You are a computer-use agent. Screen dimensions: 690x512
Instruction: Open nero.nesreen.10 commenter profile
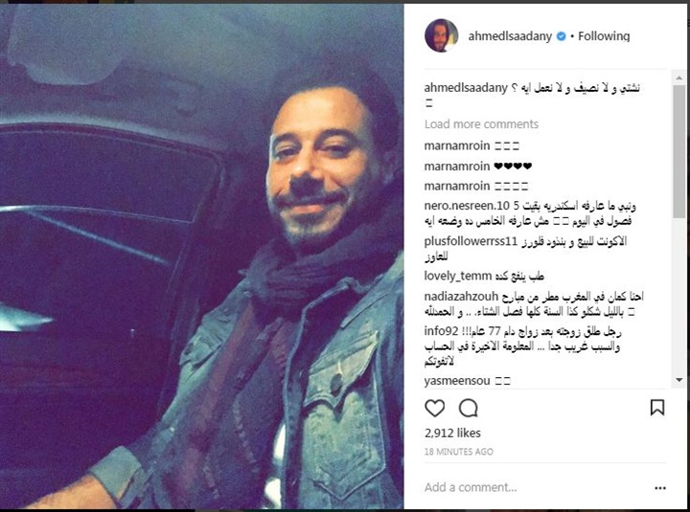tap(467, 206)
